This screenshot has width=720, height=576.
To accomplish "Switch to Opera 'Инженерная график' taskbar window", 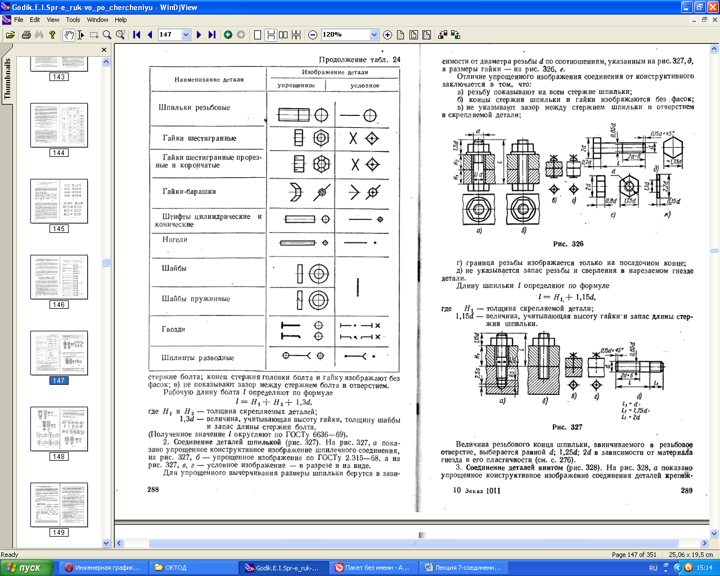I will [x=103, y=568].
